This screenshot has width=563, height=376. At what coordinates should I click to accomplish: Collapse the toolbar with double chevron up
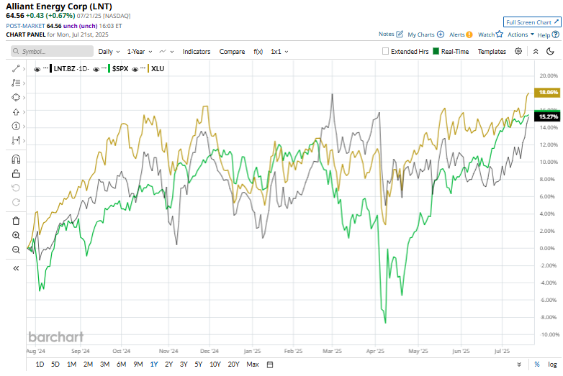(x=536, y=51)
